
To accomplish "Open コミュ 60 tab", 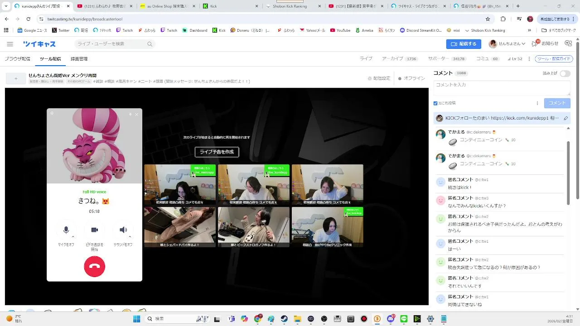I will (x=487, y=59).
